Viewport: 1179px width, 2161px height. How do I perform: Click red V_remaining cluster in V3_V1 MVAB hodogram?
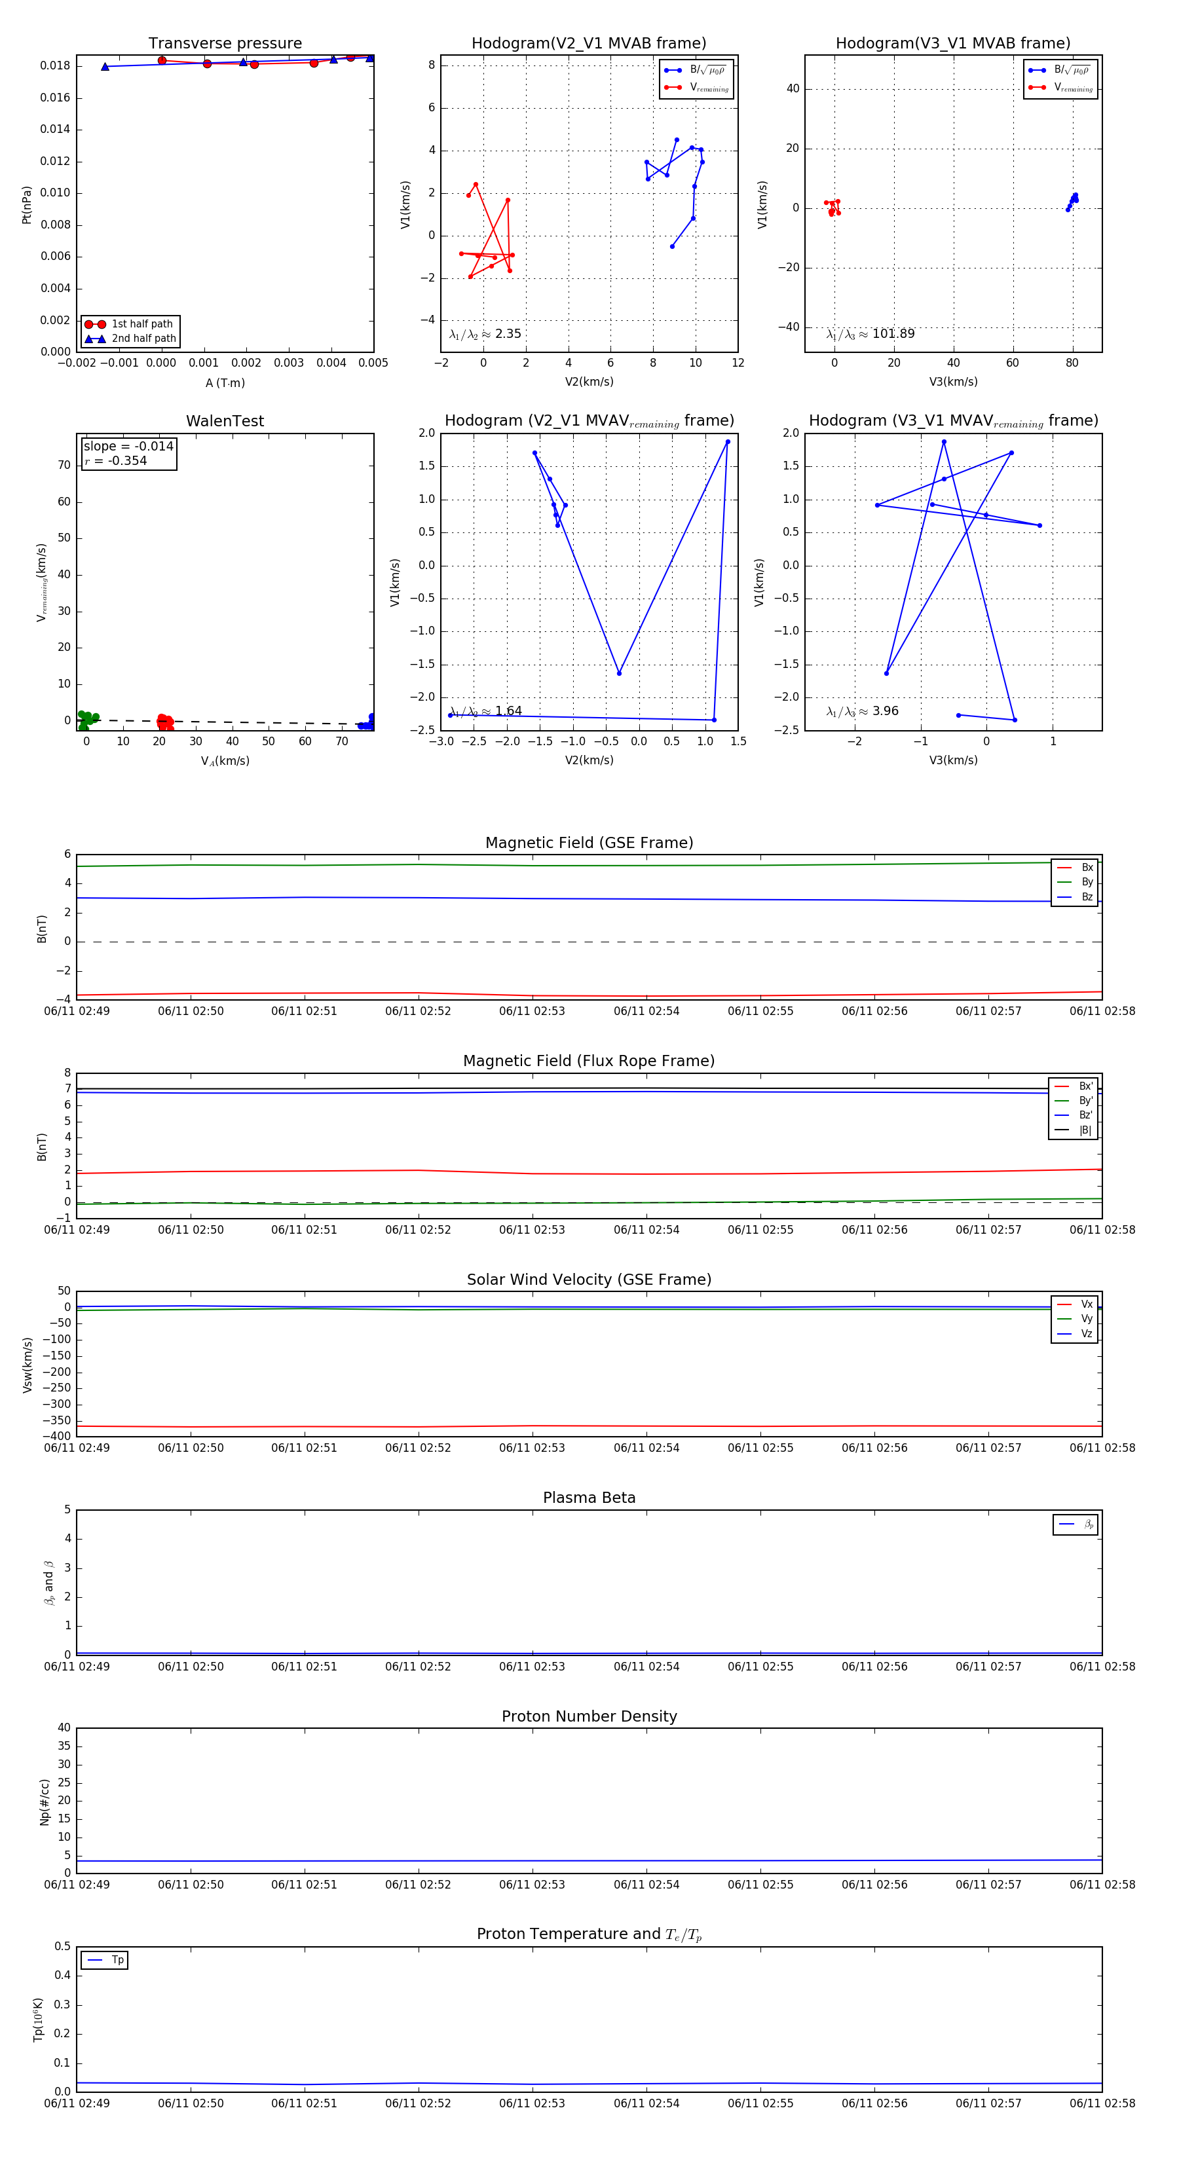coord(833,208)
